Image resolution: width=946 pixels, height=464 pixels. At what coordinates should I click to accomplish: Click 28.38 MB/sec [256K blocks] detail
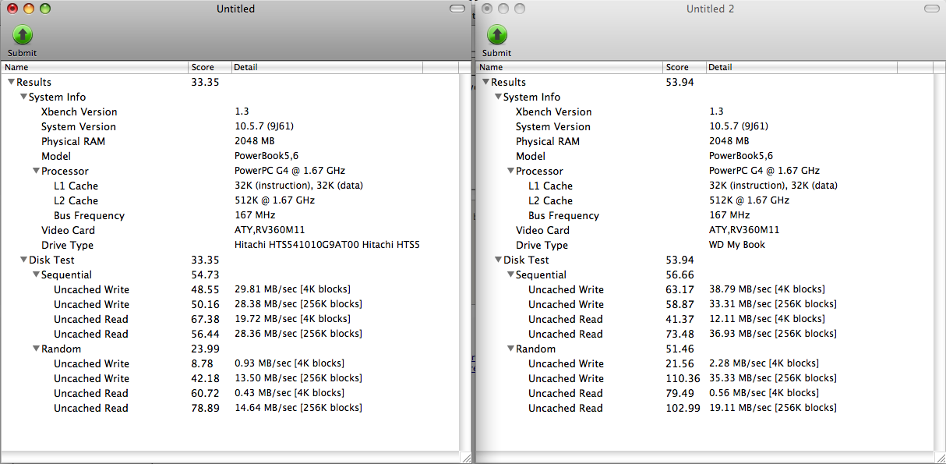pos(298,304)
